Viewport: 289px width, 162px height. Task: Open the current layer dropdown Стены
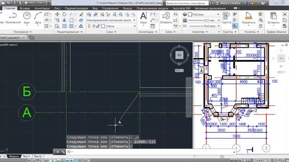click(x=112, y=26)
